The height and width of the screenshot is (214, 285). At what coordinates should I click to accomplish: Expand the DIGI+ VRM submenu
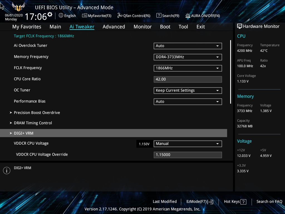pyautogui.click(x=114, y=133)
